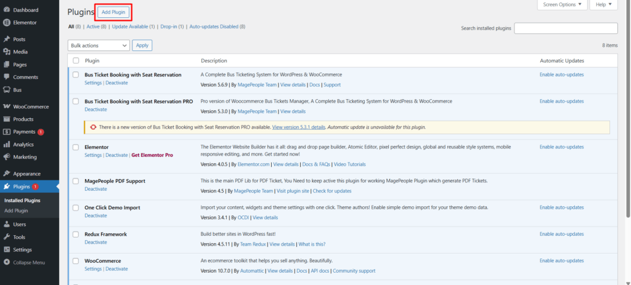Check the Seat Reservation PRO plugin checkbox
Screen dimensions: 631x285
(76, 102)
